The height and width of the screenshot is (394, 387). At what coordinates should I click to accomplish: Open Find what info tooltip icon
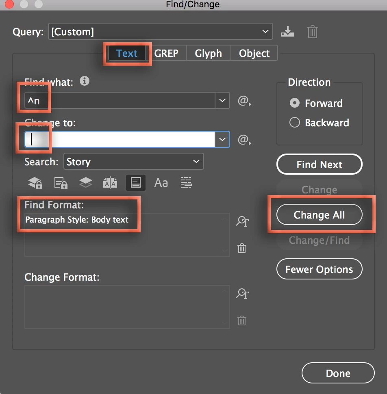(85, 81)
